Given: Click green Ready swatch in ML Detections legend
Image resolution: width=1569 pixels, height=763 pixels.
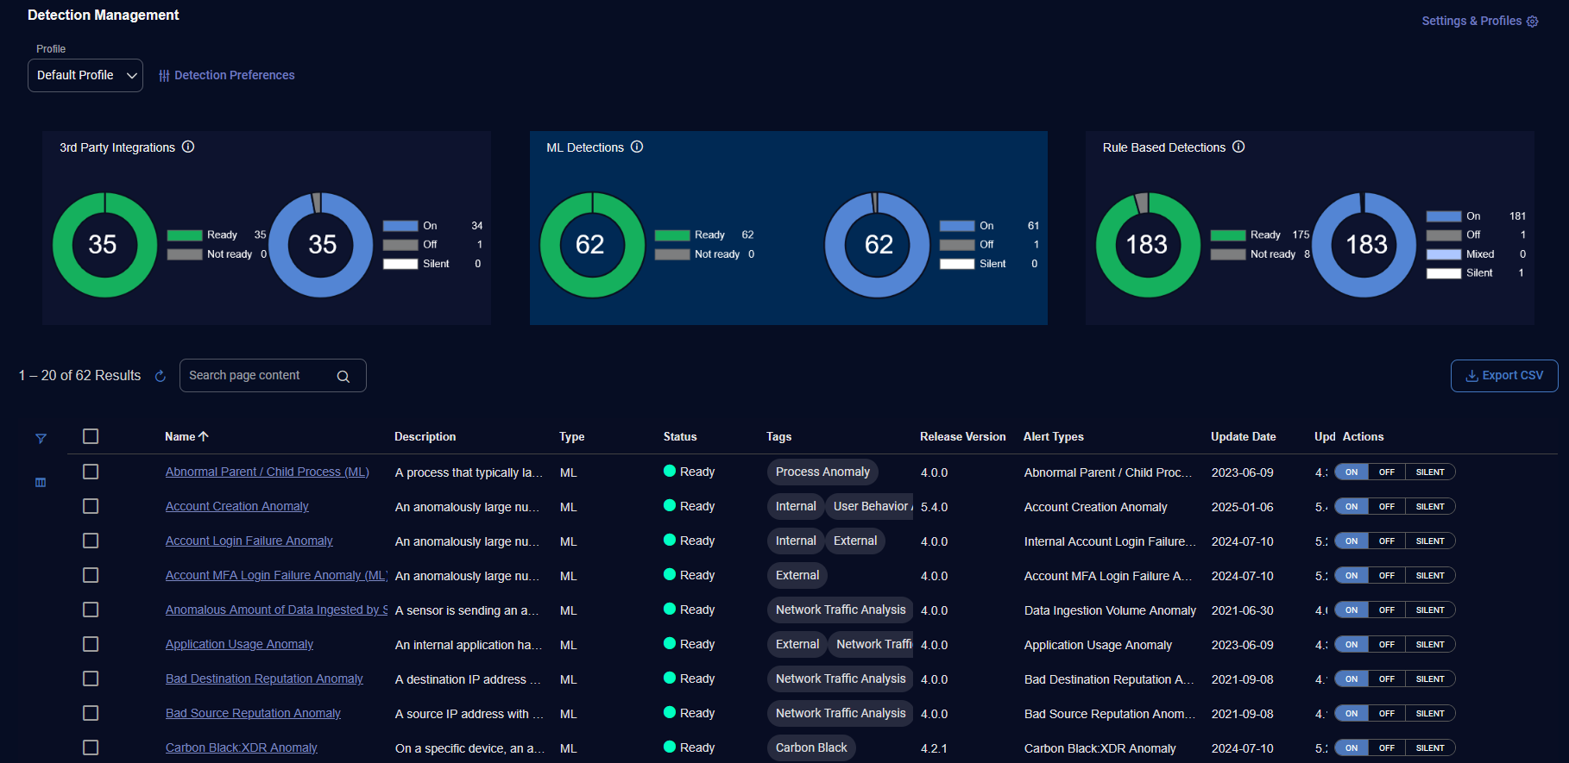Looking at the screenshot, I should pyautogui.click(x=672, y=235).
